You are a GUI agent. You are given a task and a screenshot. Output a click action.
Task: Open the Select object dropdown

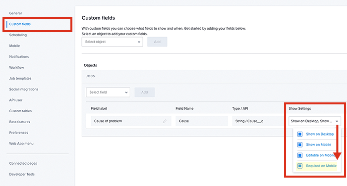tap(112, 42)
